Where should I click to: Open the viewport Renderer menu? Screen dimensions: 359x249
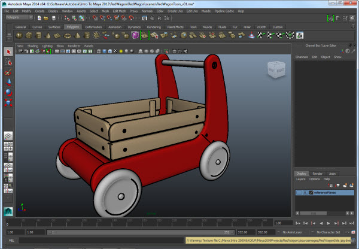[74, 46]
